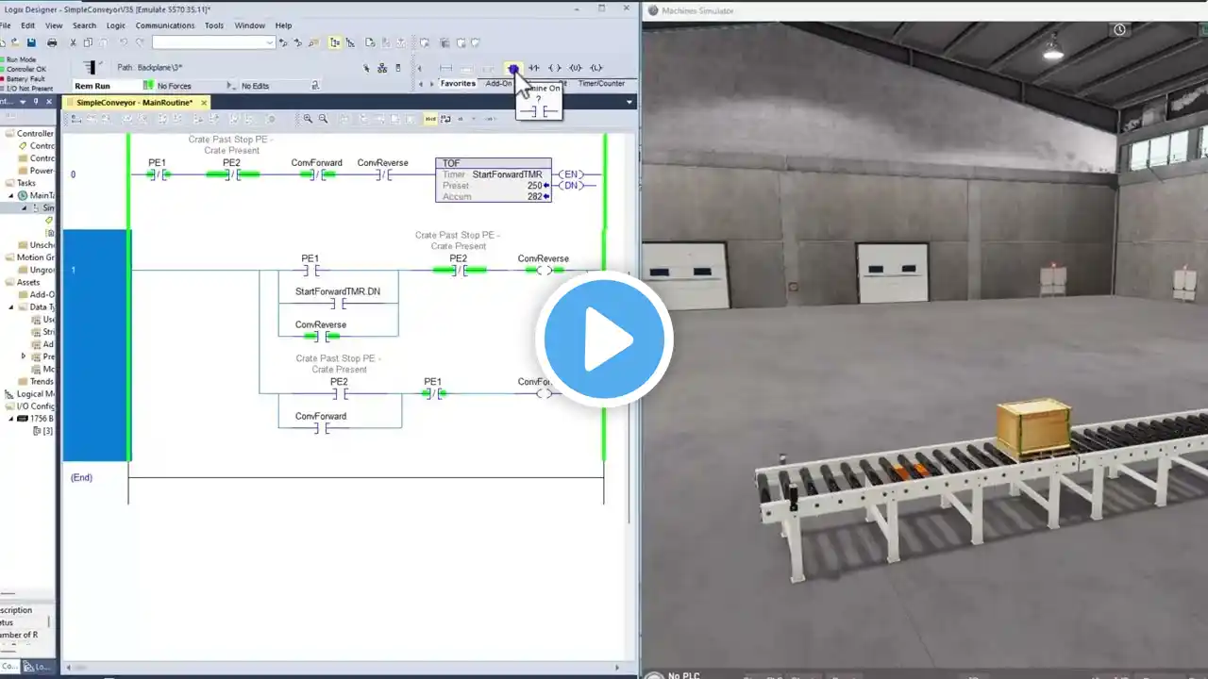Open the Communications menu

(165, 25)
